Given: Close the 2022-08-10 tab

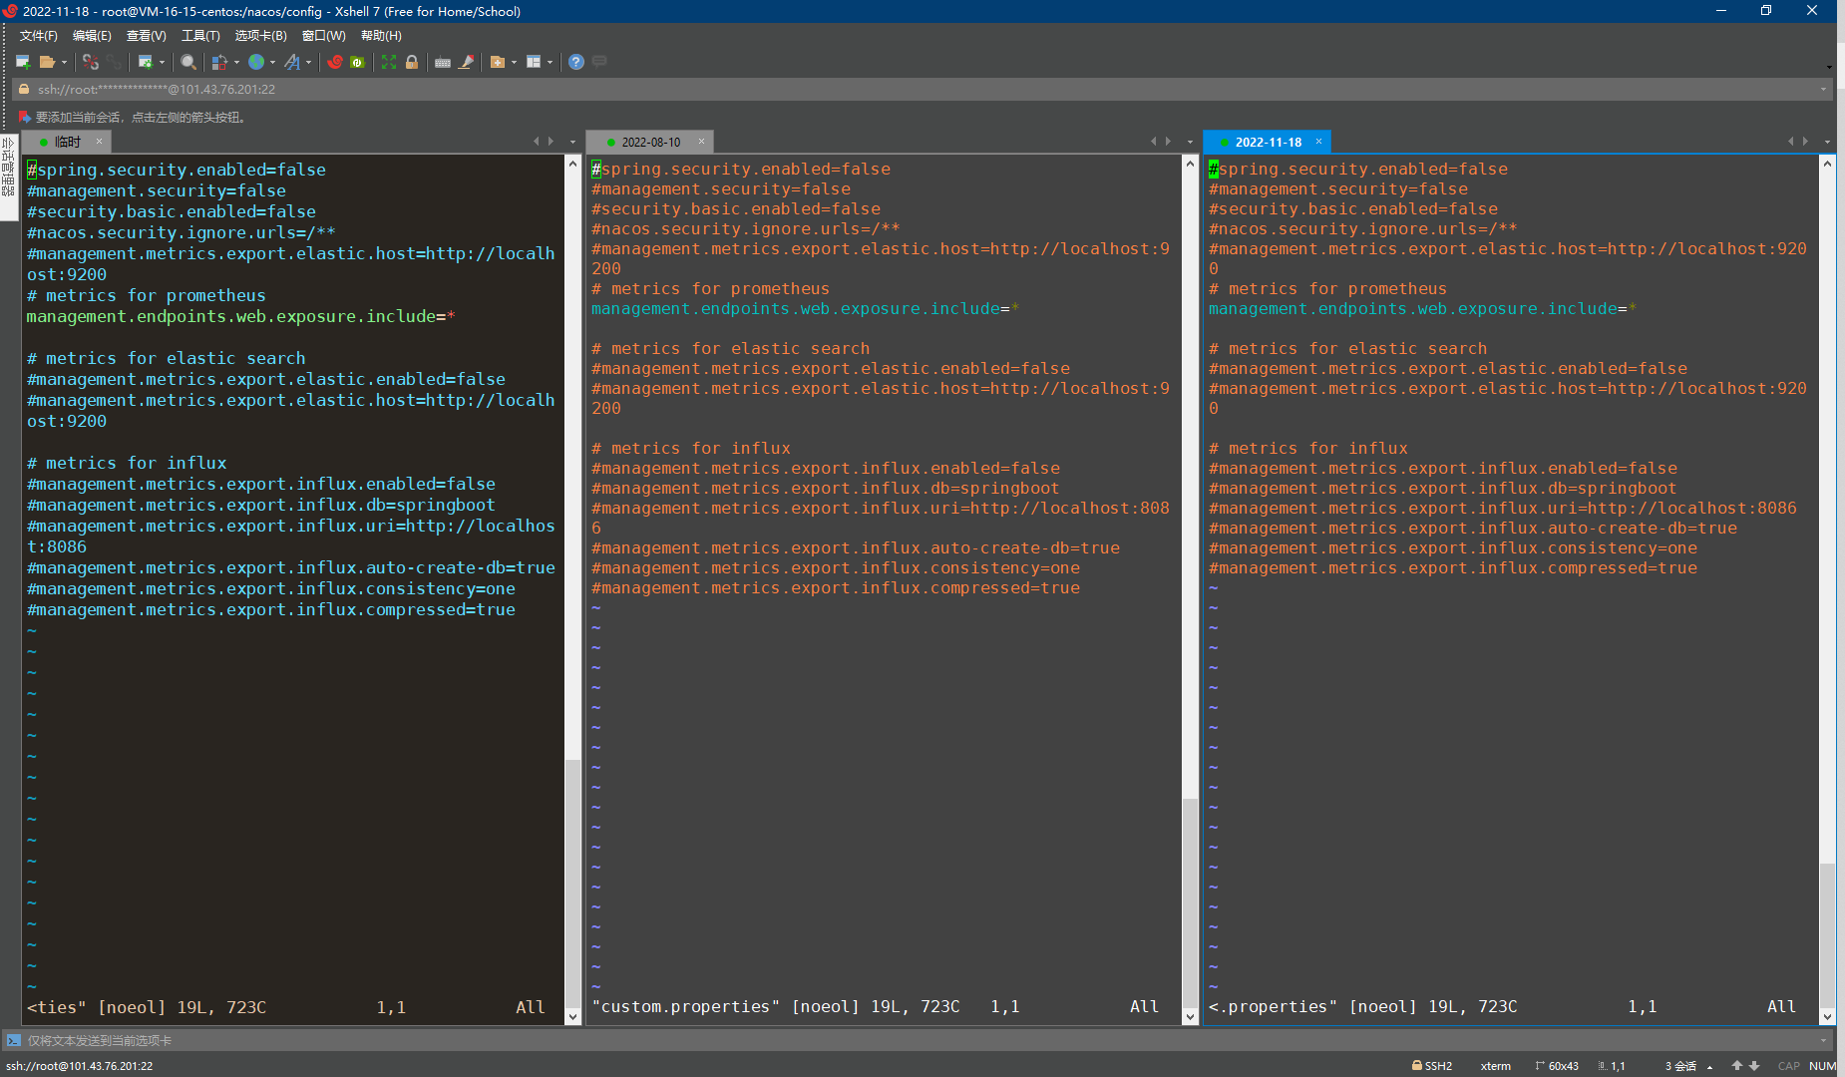Looking at the screenshot, I should [x=701, y=142].
